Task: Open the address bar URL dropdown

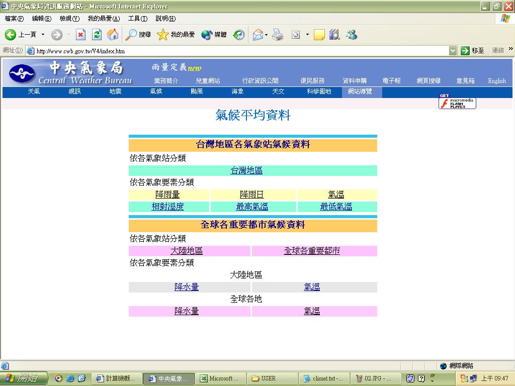Action: (453, 51)
